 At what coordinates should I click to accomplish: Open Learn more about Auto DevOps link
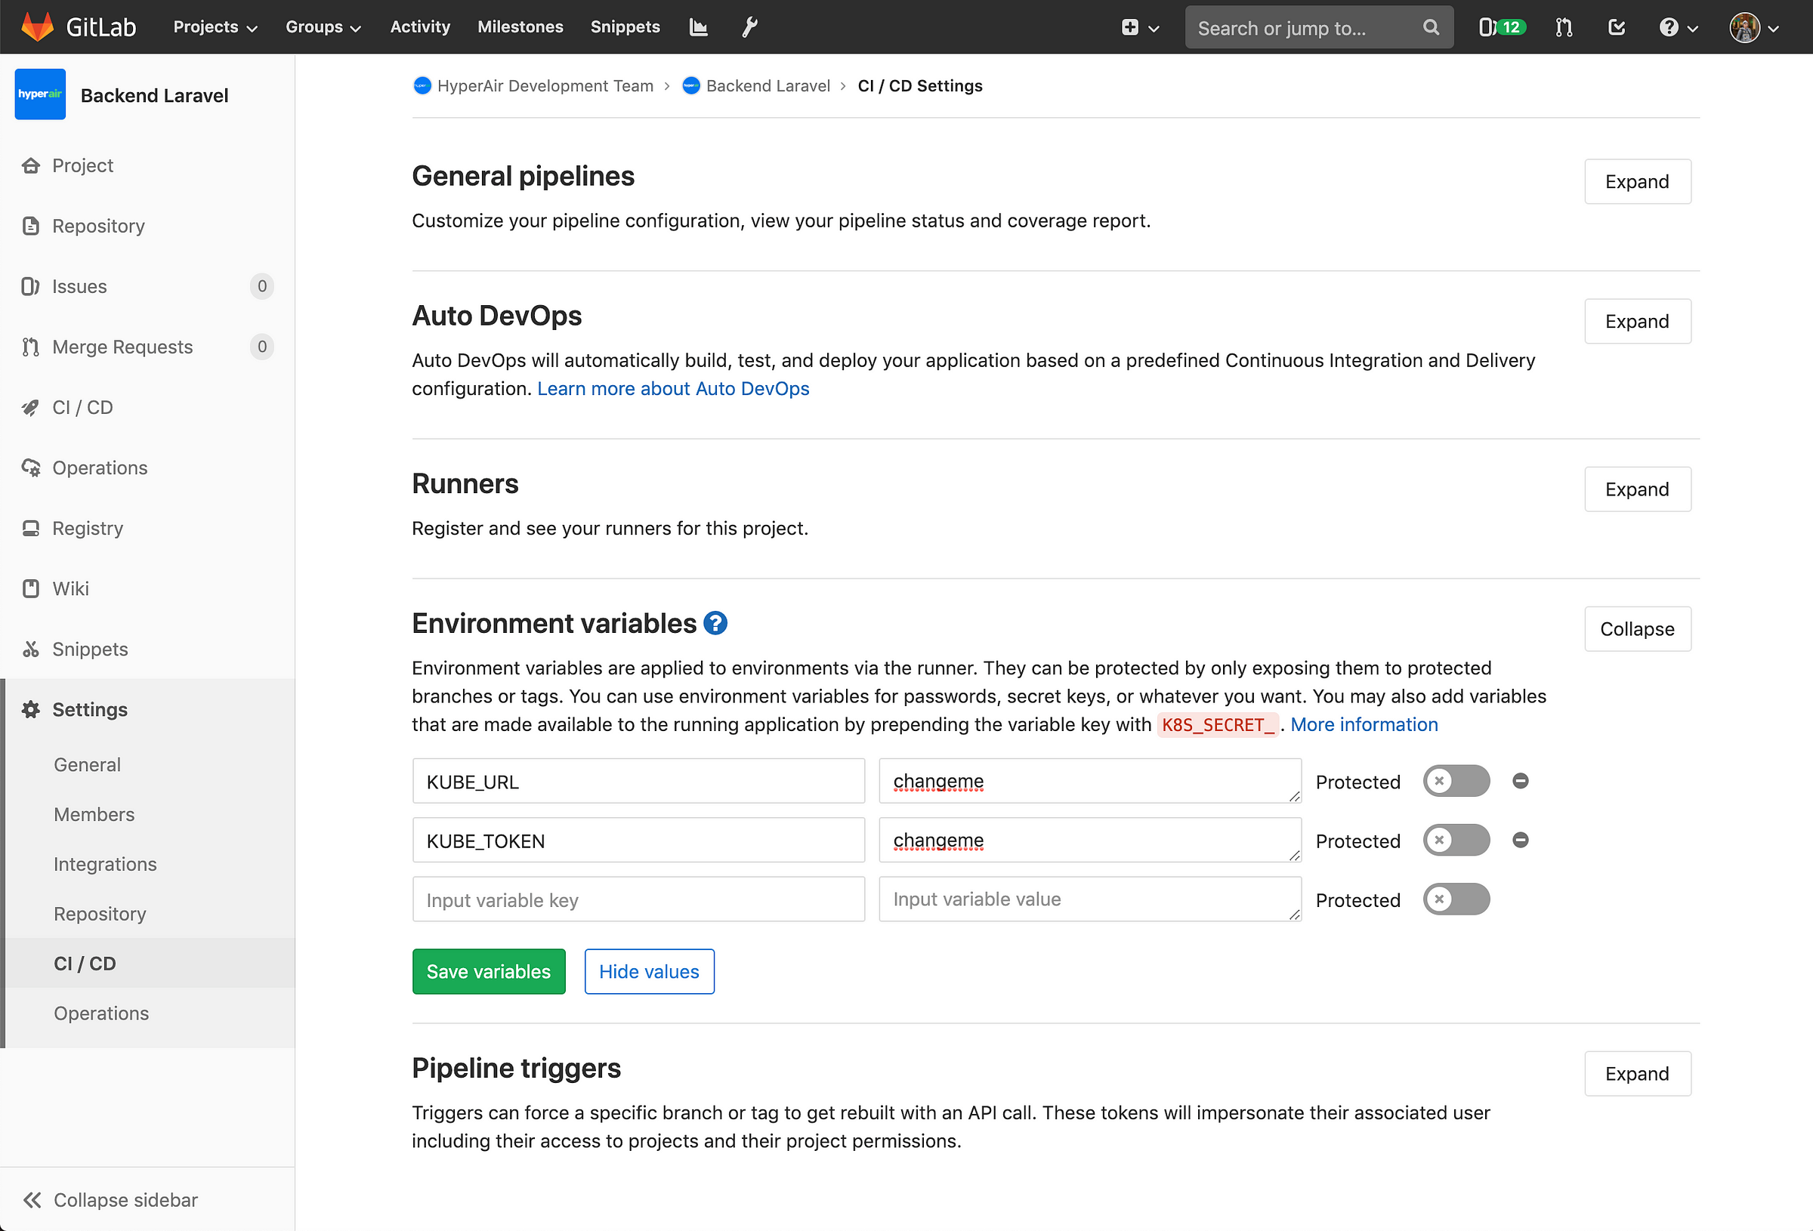coord(673,388)
